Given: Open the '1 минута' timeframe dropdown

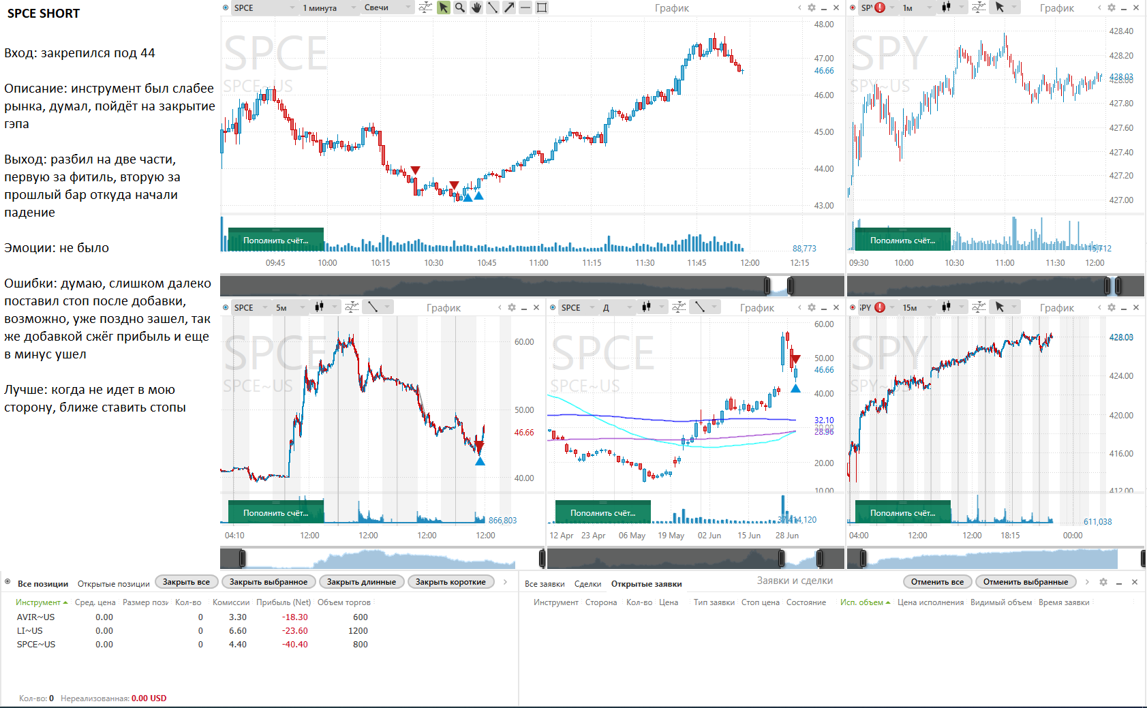Looking at the screenshot, I should click(328, 7).
